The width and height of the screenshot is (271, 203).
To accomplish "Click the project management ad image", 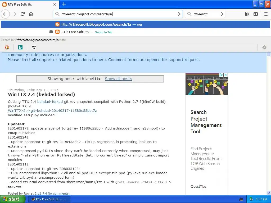I will [206, 84].
